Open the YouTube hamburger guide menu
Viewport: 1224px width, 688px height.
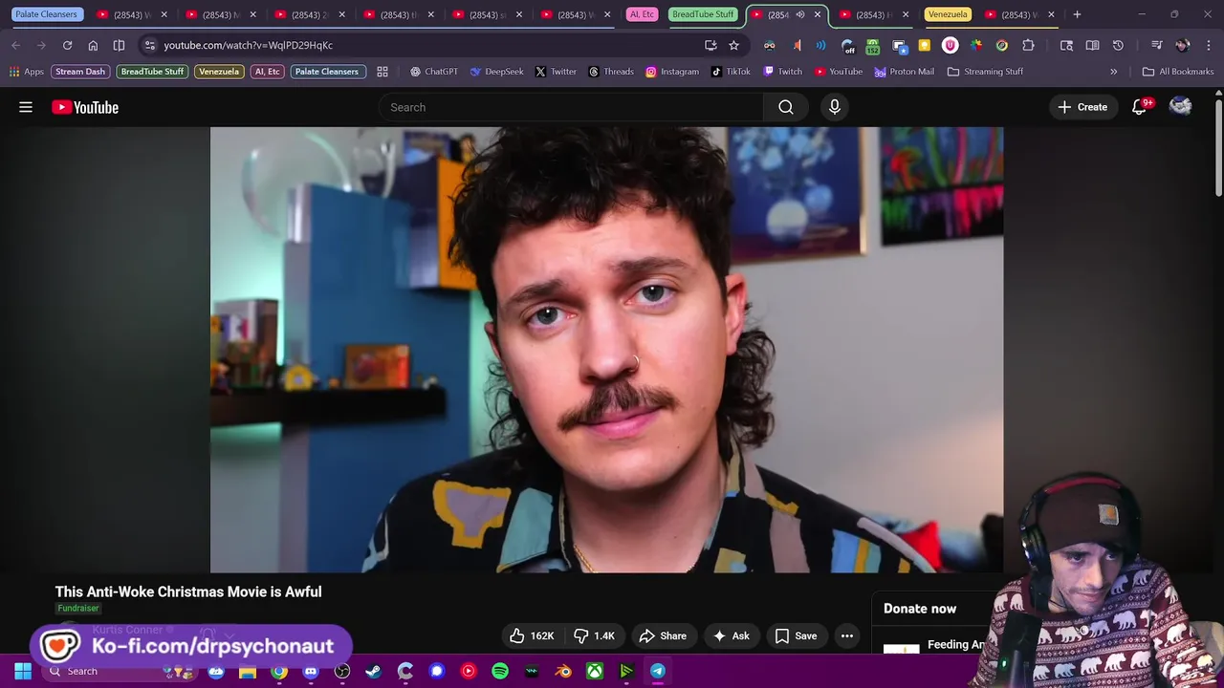pos(26,107)
